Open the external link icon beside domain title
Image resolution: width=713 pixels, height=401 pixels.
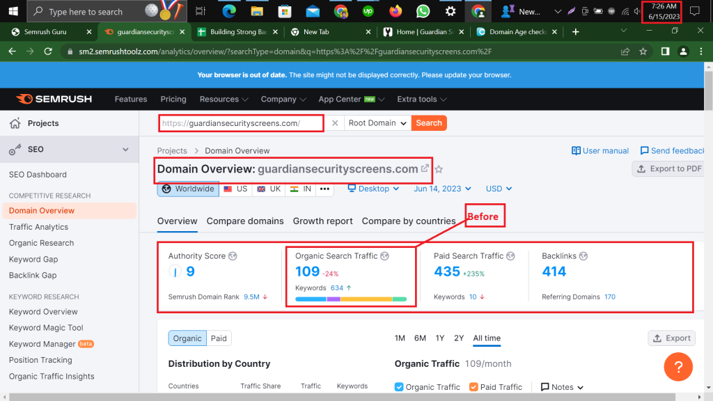click(x=425, y=168)
